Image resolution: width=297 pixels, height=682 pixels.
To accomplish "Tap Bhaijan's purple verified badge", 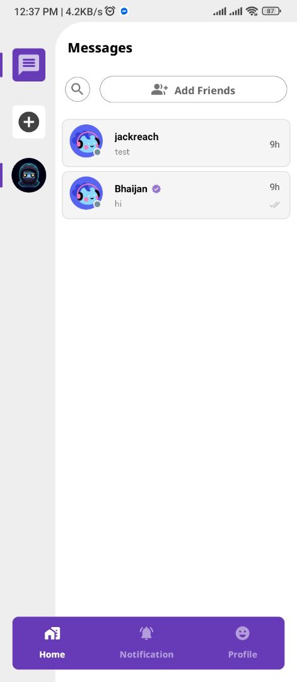I will pyautogui.click(x=156, y=189).
